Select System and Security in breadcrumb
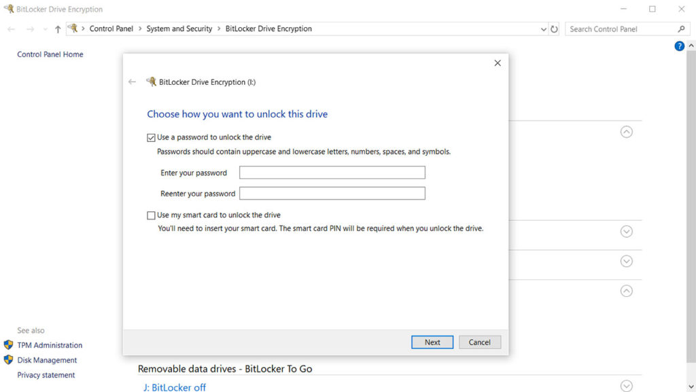Image resolution: width=696 pixels, height=392 pixels. [179, 29]
